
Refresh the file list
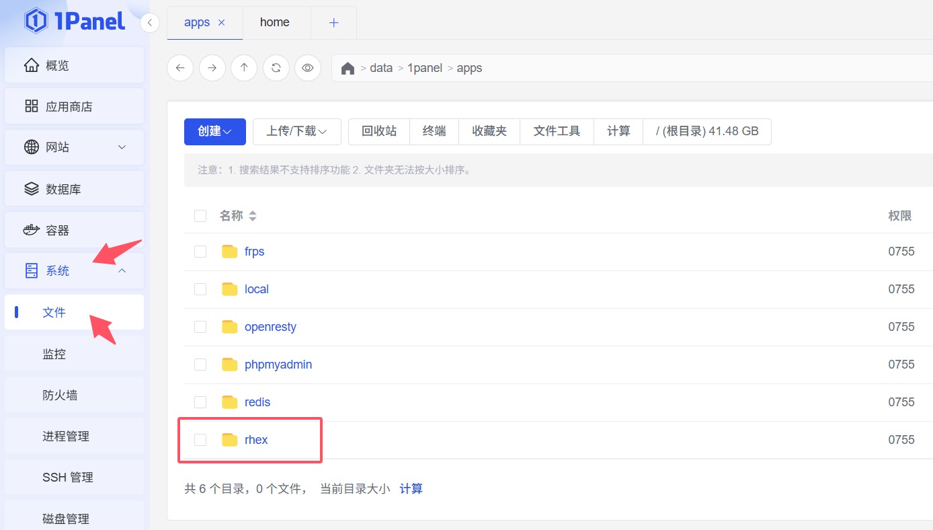276,68
